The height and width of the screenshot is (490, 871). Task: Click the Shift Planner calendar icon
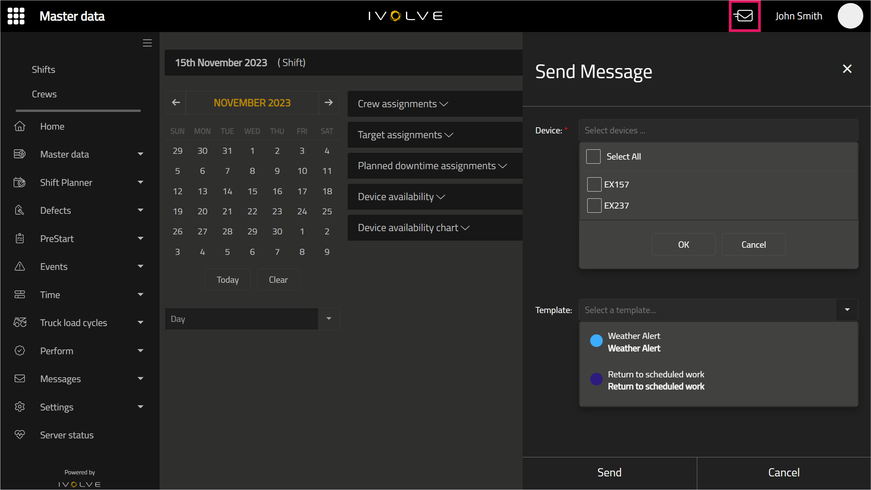coord(20,182)
